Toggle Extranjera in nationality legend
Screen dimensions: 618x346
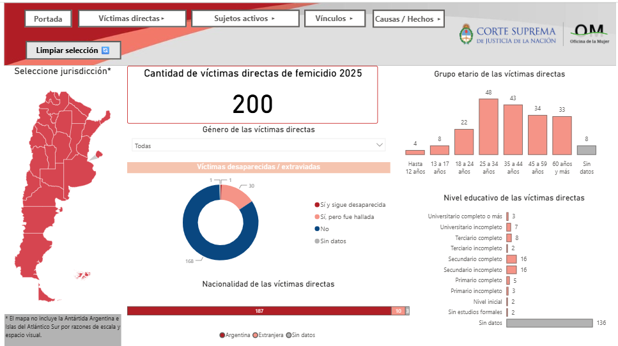tap(268, 335)
